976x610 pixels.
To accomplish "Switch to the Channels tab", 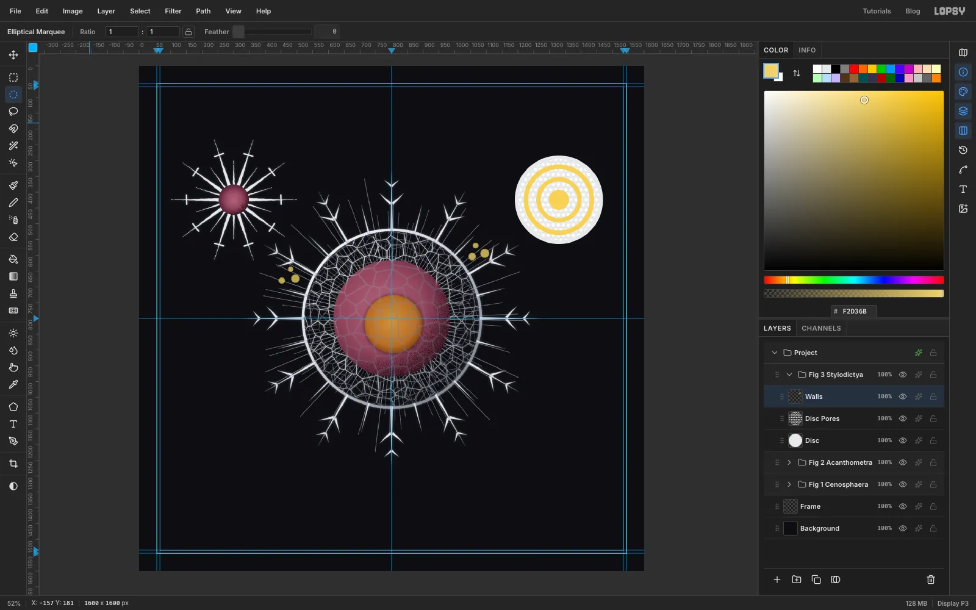I will click(821, 328).
